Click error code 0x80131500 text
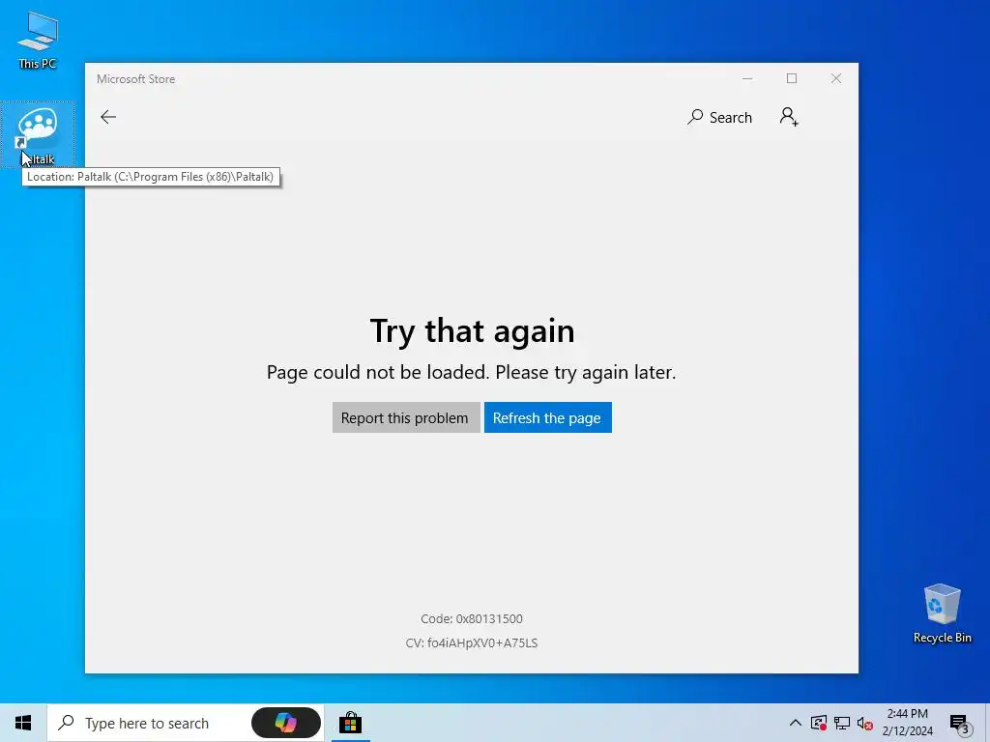The image size is (990, 742). click(x=472, y=619)
